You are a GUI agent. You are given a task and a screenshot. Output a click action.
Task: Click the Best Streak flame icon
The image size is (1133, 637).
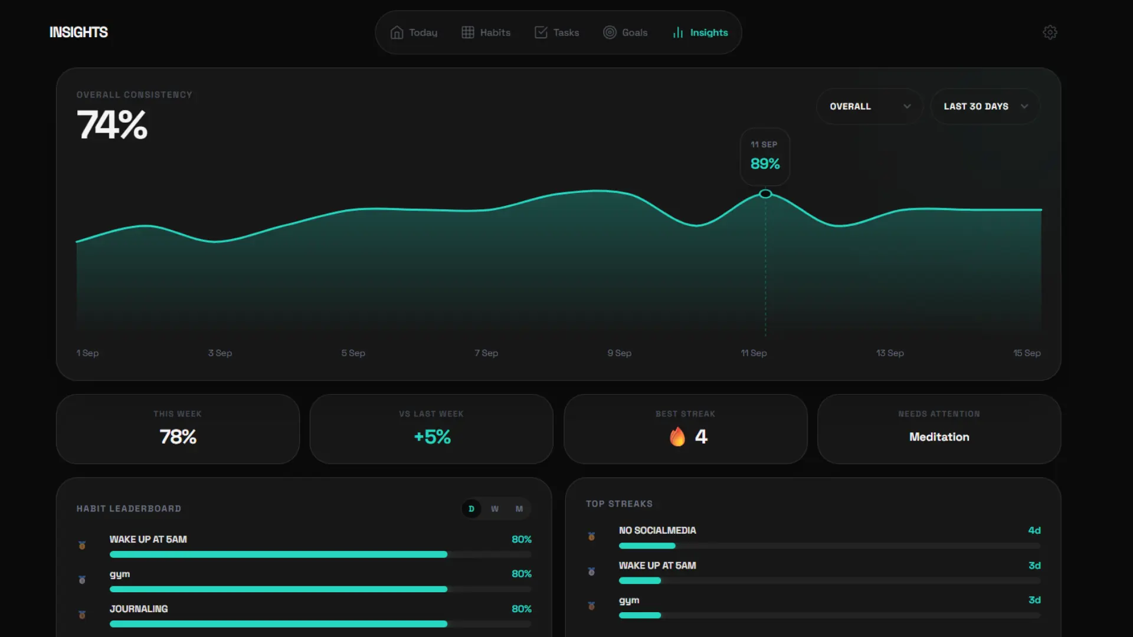click(x=677, y=436)
